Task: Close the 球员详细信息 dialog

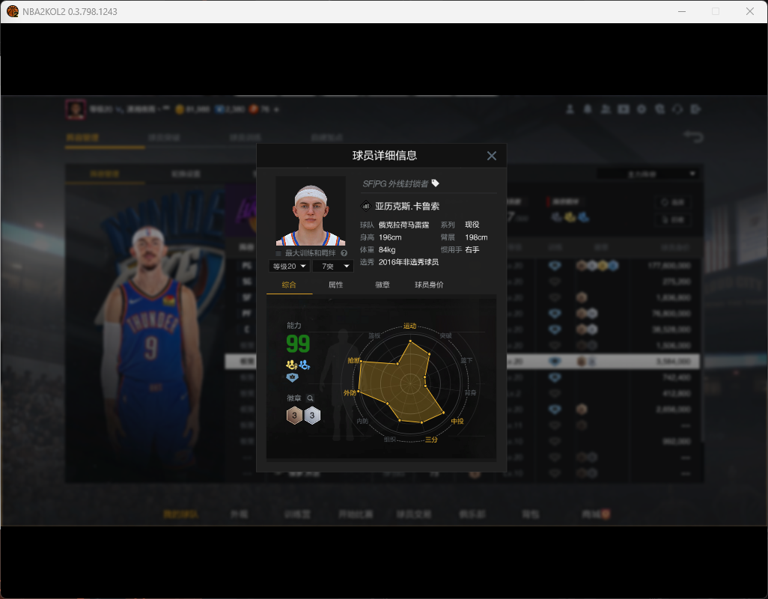Action: point(491,156)
